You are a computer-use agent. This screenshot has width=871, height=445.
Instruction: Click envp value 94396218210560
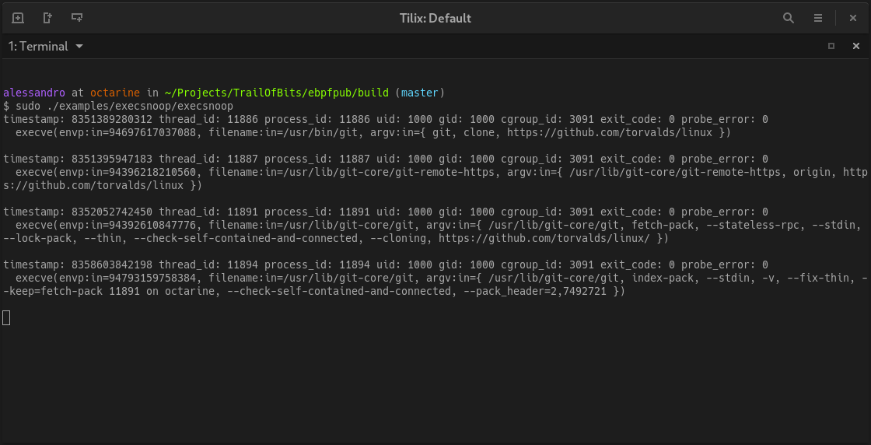[152, 172]
